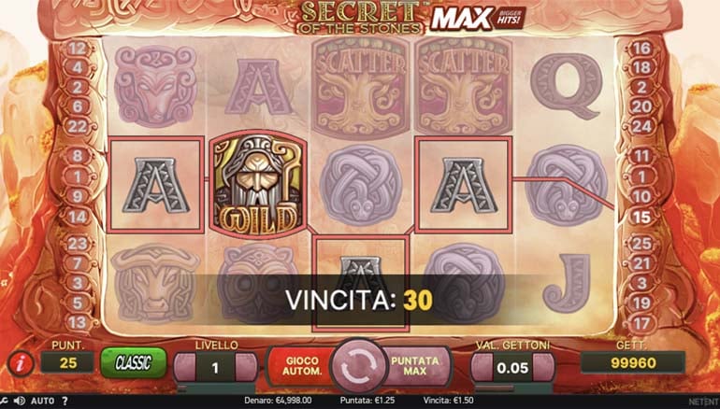
Task: Click the circular spin arrows button
Action: pyautogui.click(x=359, y=365)
